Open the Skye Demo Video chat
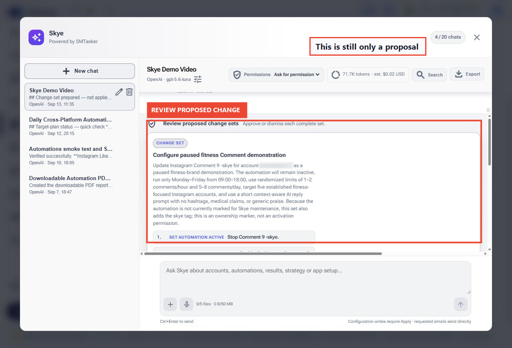The image size is (512, 348). click(79, 97)
